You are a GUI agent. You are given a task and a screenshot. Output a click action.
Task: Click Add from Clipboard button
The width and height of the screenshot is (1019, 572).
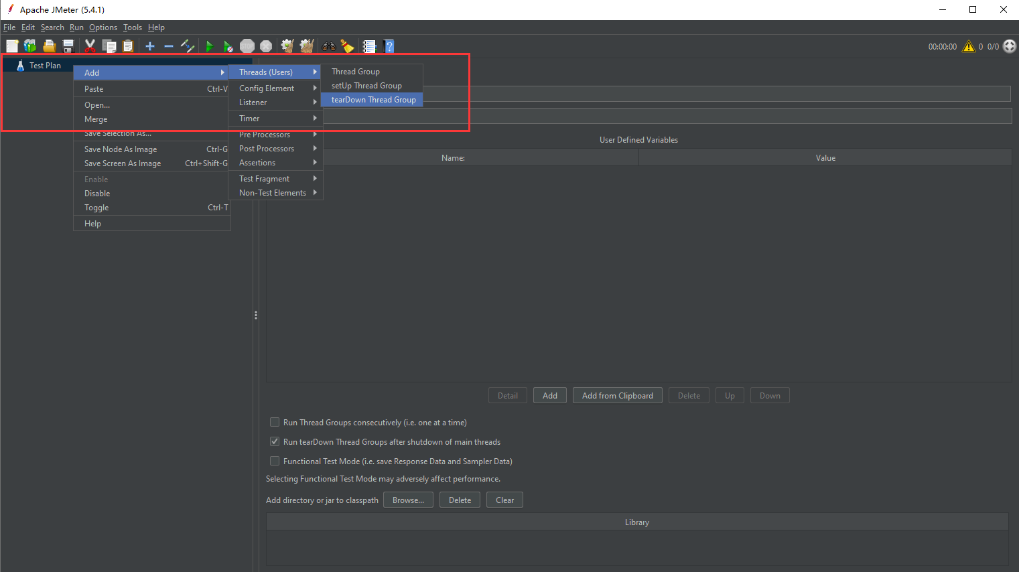[618, 395]
